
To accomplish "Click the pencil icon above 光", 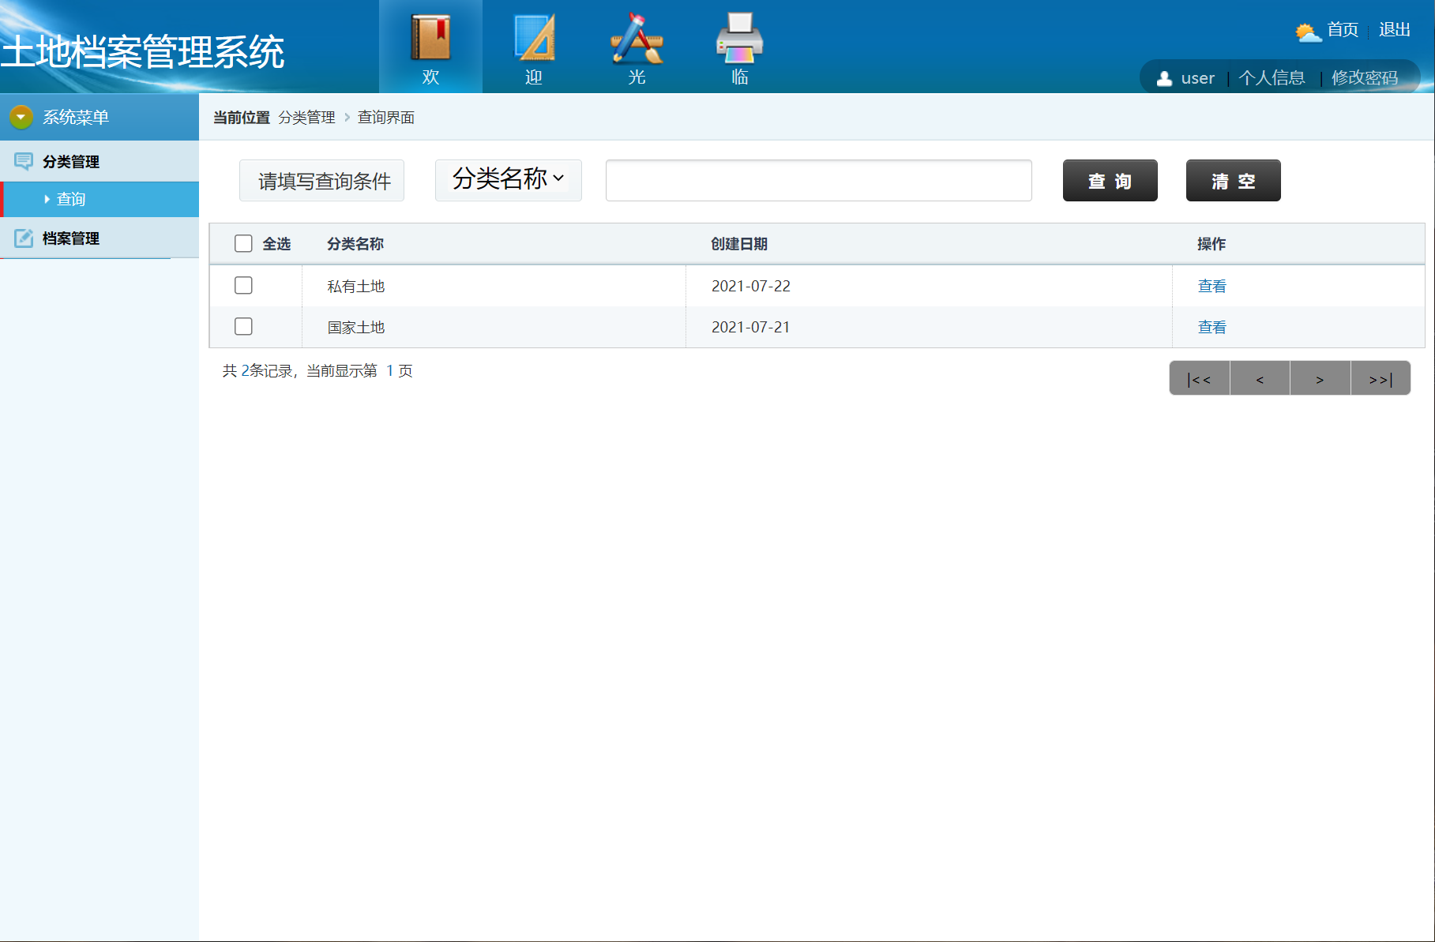I will tap(636, 36).
